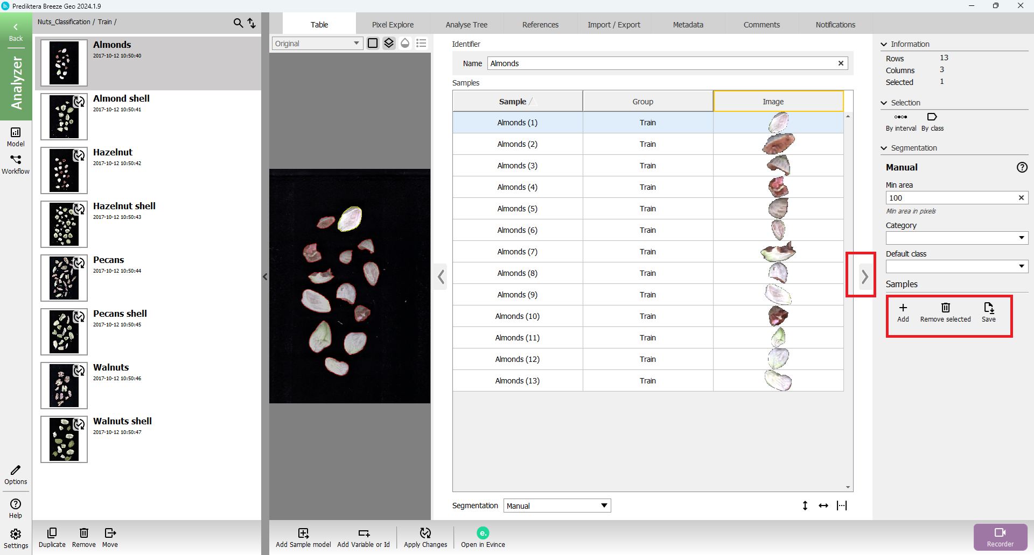Toggle the list view icon above image
Screen dimensions: 1034x555
pos(421,43)
